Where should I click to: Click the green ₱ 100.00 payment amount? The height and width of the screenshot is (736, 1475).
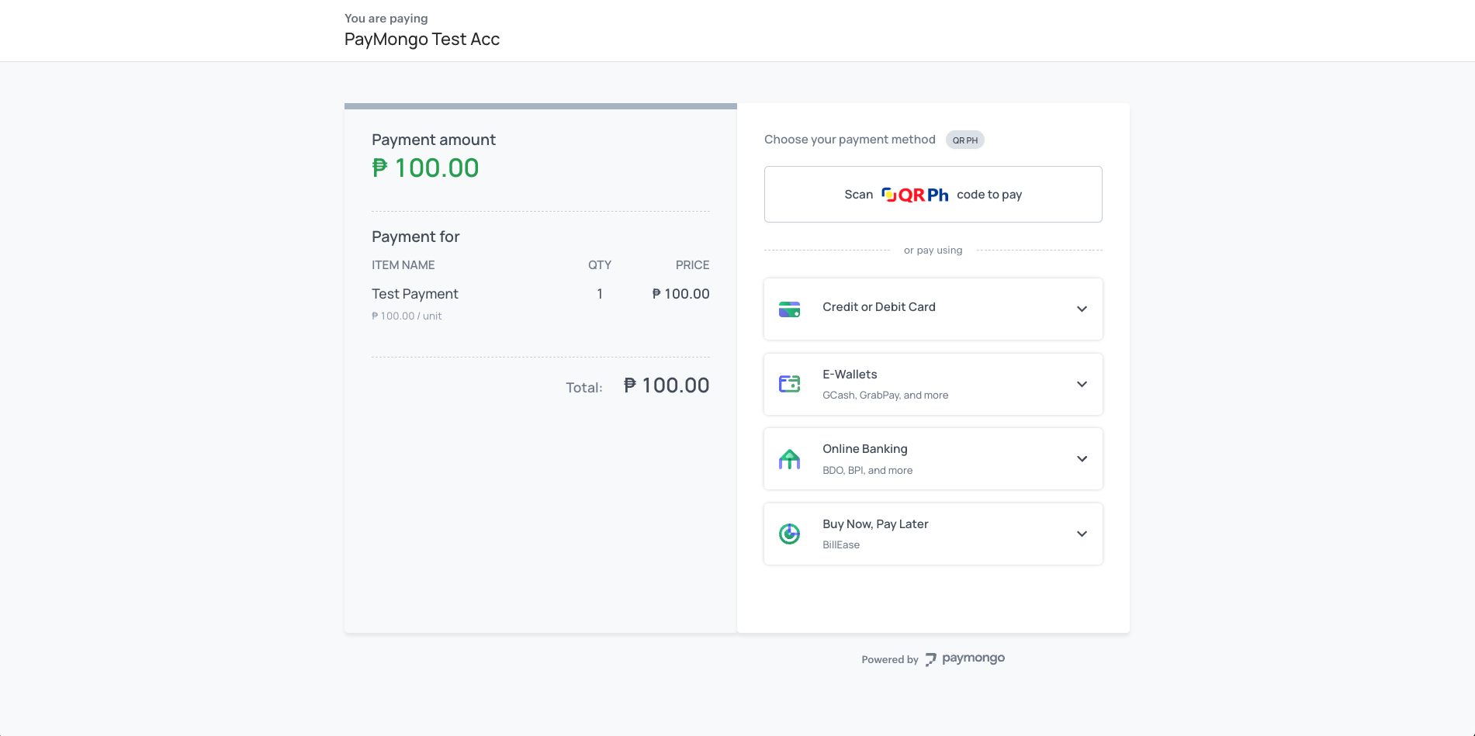(x=425, y=168)
